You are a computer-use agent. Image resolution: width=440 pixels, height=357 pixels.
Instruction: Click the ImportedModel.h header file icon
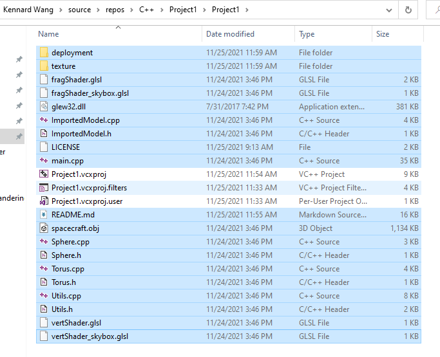coord(44,134)
